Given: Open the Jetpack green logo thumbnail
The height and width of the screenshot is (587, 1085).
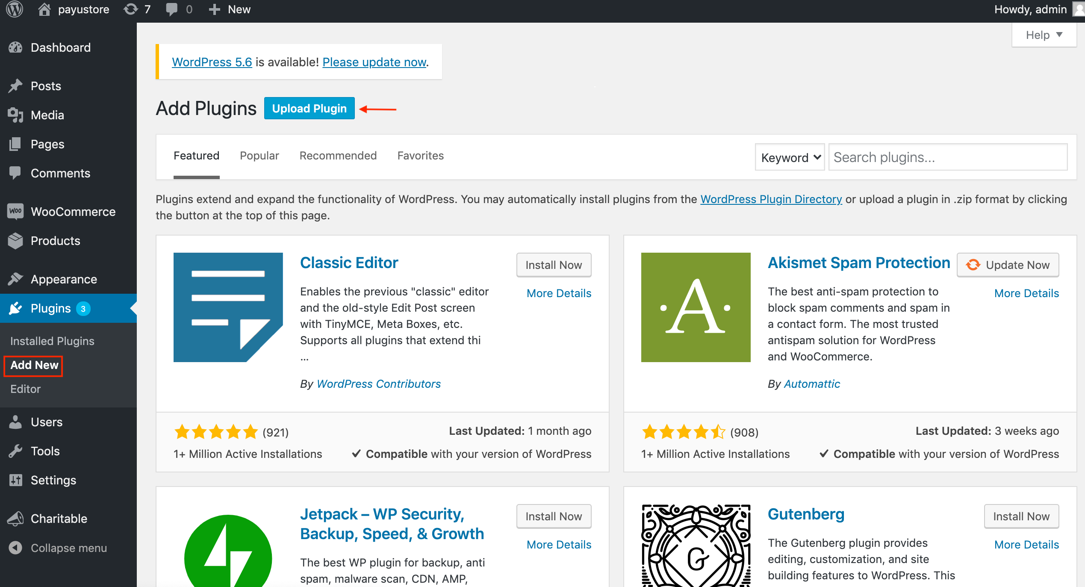Looking at the screenshot, I should click(x=228, y=550).
